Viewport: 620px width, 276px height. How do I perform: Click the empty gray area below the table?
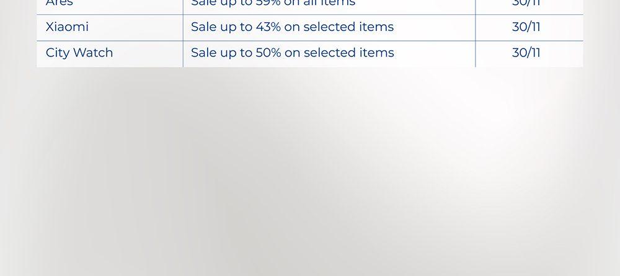310,174
